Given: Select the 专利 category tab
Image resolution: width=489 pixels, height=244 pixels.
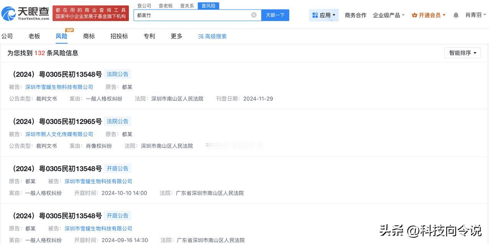Looking at the screenshot, I should (149, 36).
